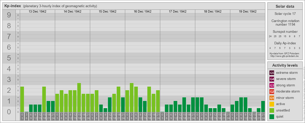Image resolution: width=305 pixels, height=123 pixels.
Task: Click the 'Daily Ap-index' label
Action: [285, 43]
